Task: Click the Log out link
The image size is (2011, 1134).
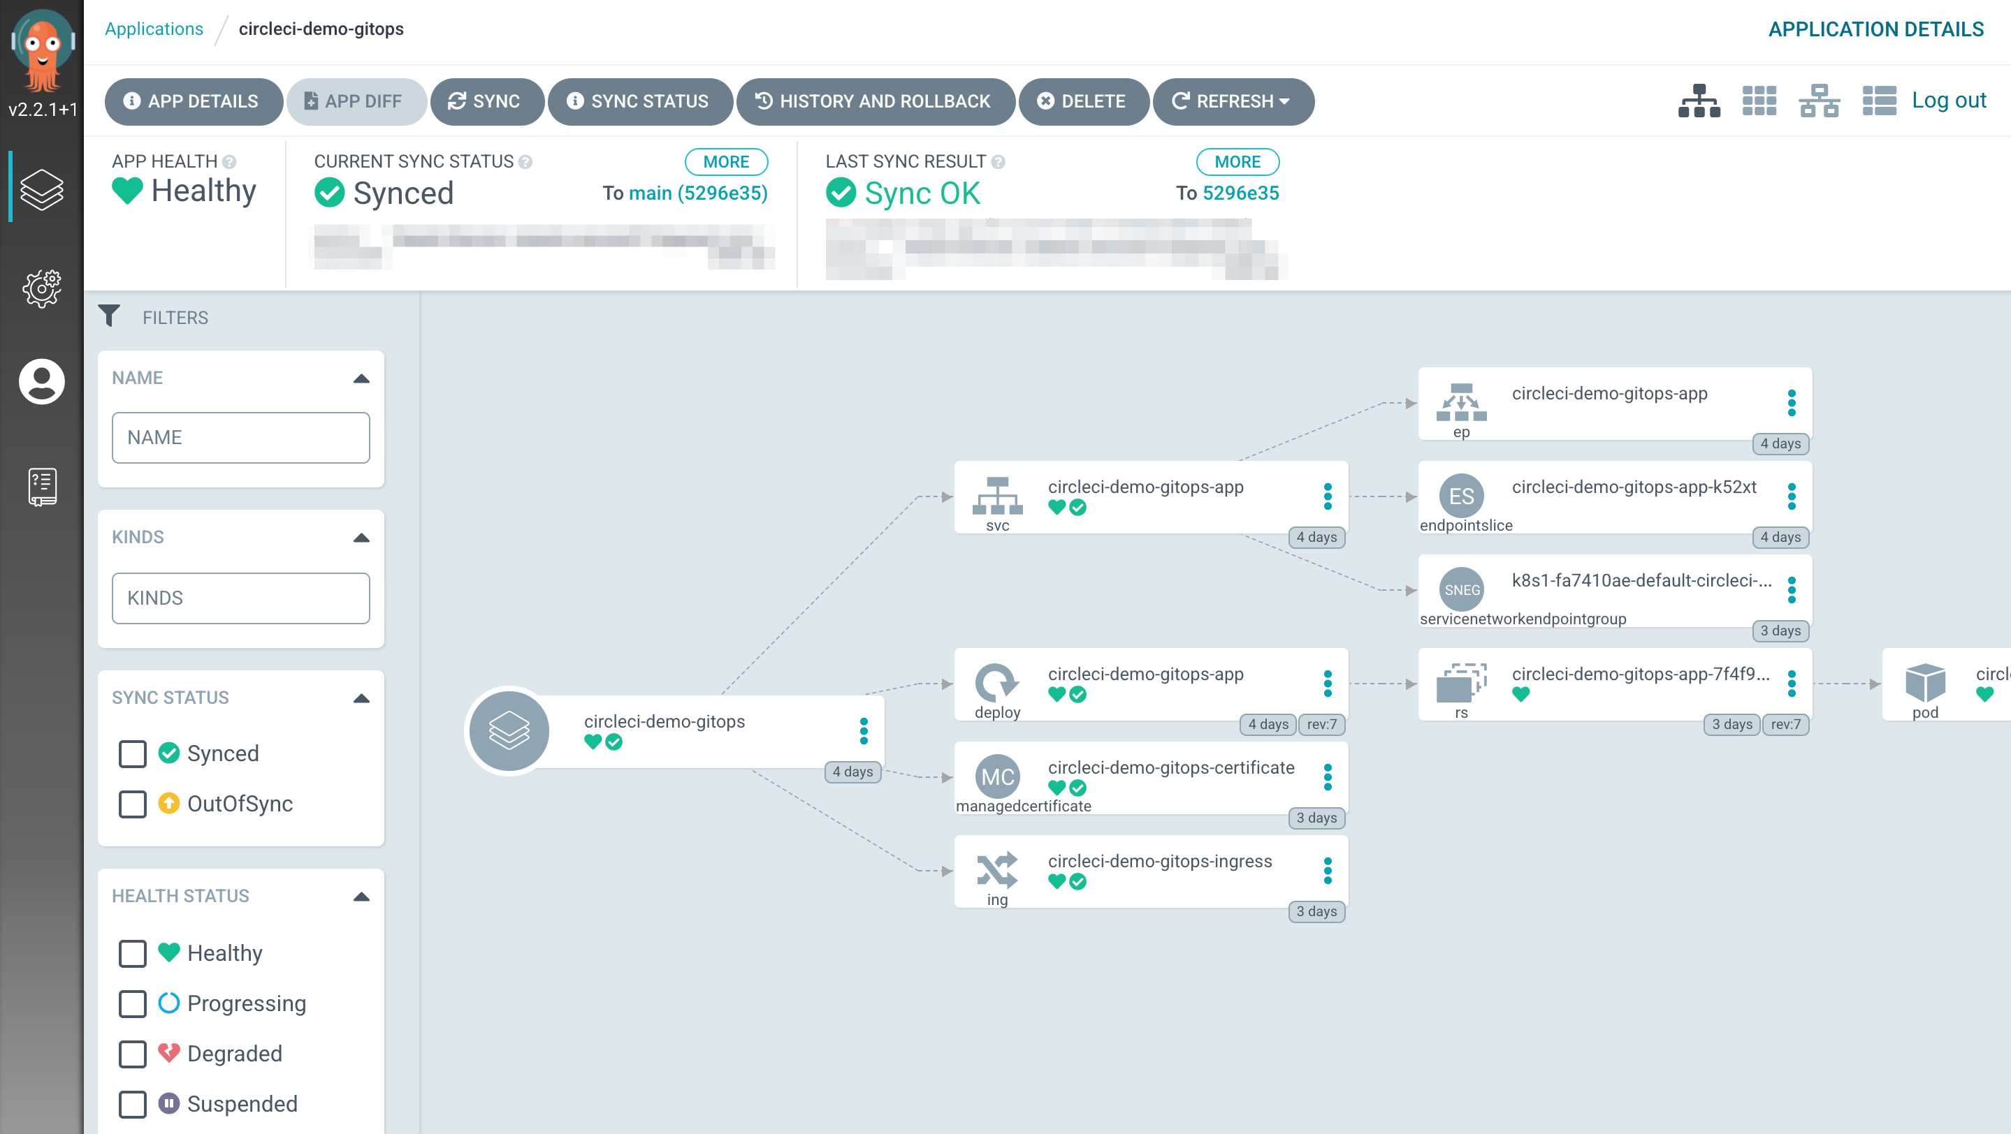Action: pos(1949,100)
